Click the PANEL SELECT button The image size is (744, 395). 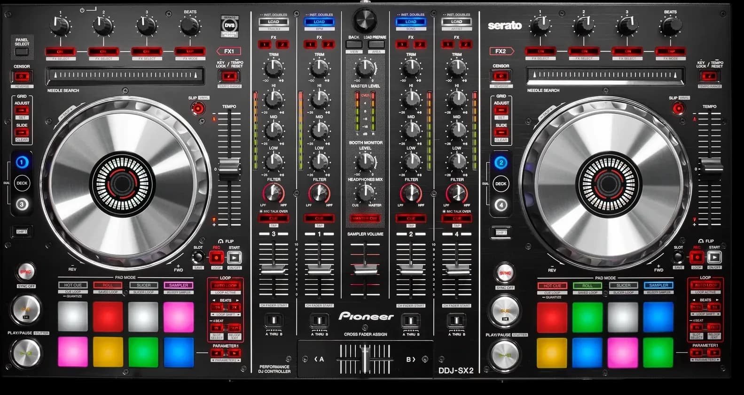[22, 52]
